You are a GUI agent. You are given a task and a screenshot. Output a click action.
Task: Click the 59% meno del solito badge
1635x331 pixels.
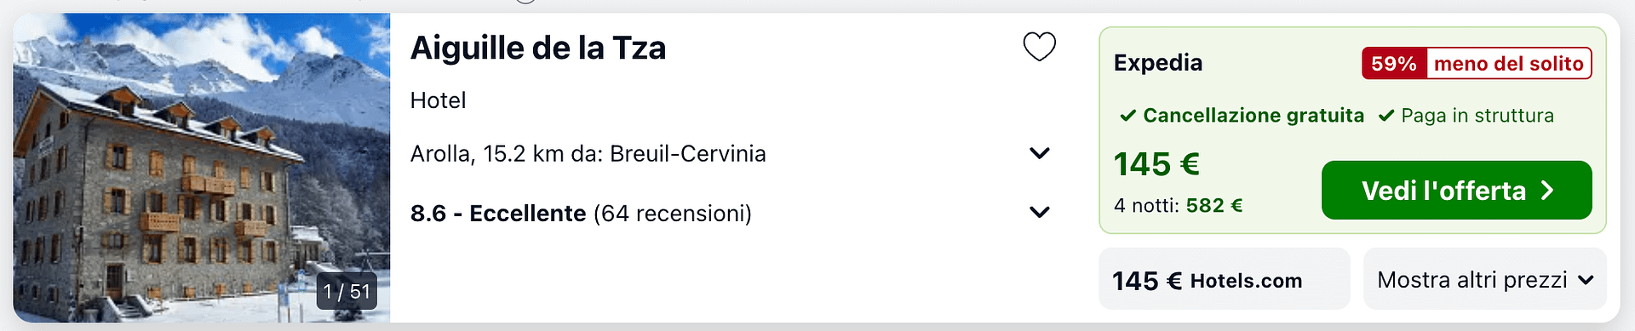point(1477,63)
